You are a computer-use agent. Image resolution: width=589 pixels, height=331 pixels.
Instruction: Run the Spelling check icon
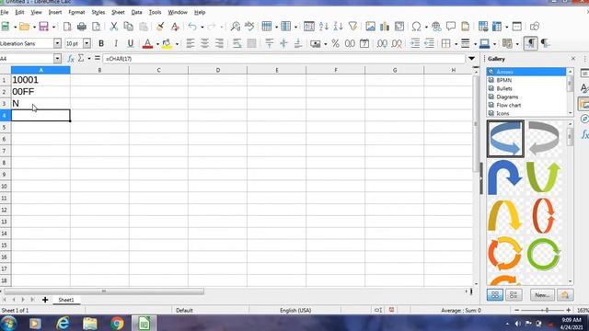pyautogui.click(x=249, y=27)
